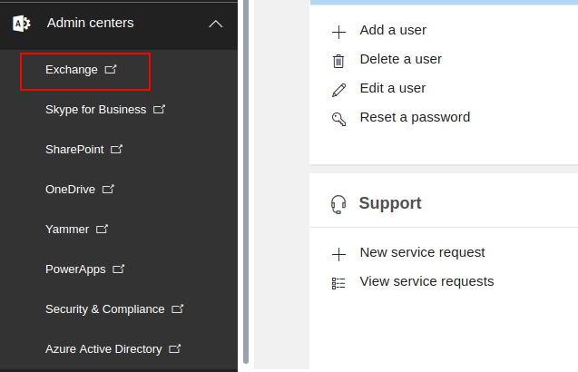Choose Reset a password link

point(415,117)
